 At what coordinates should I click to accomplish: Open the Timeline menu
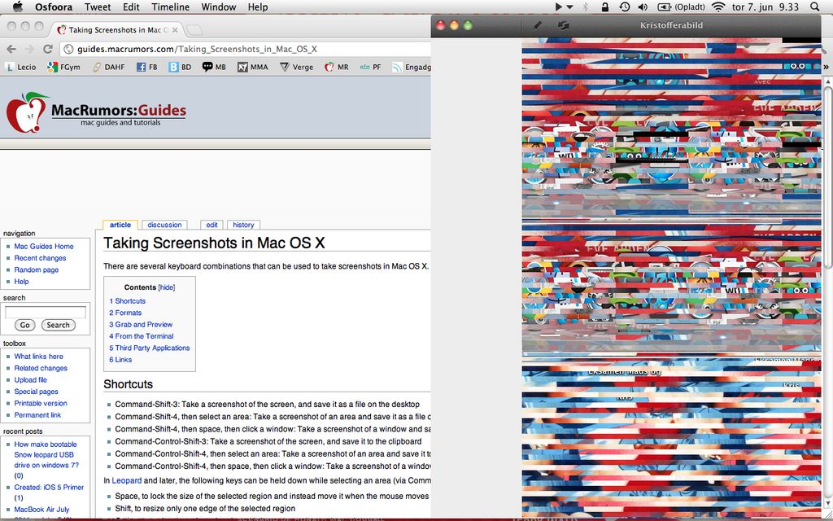pyautogui.click(x=171, y=7)
